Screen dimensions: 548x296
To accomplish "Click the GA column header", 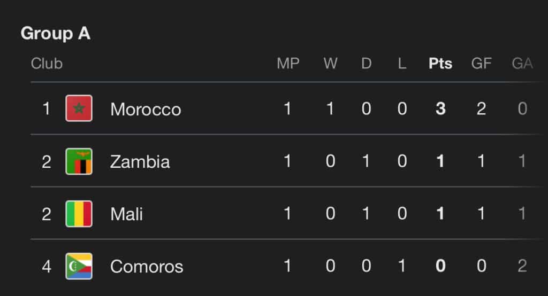I will click(522, 64).
